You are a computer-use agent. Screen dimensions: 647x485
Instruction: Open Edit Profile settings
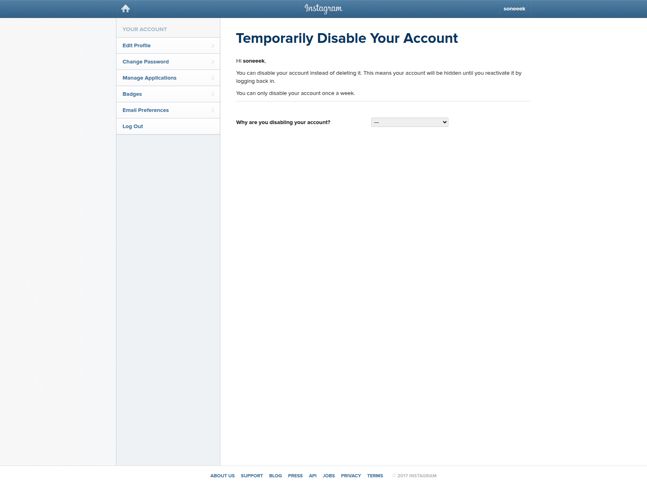(168, 46)
